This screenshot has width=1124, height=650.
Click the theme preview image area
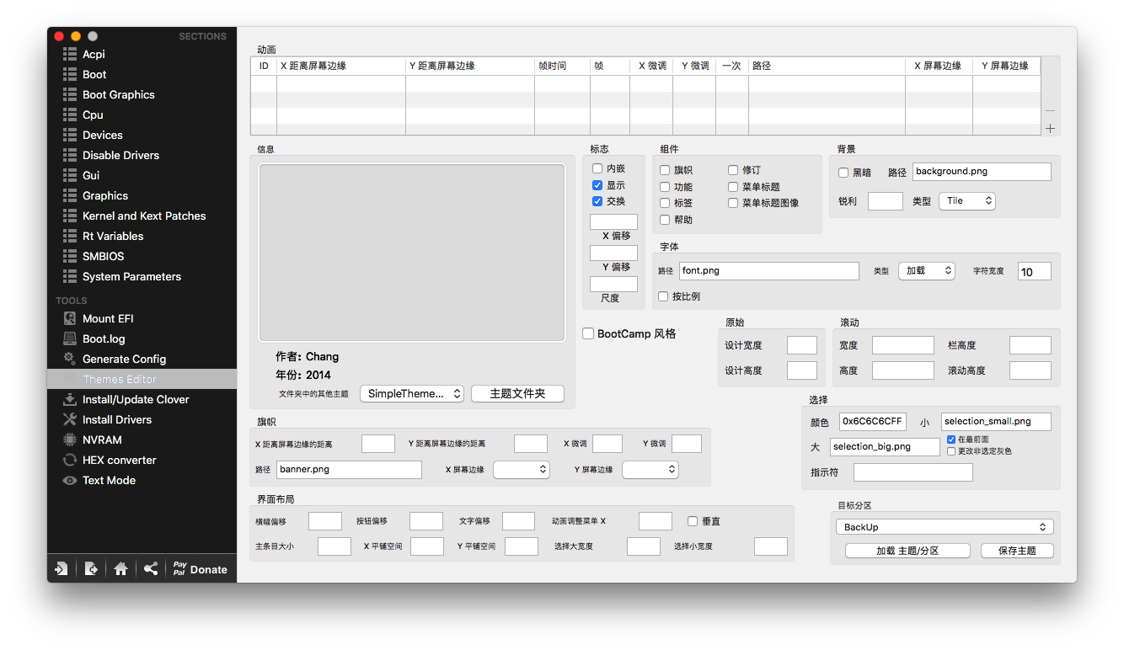point(412,253)
